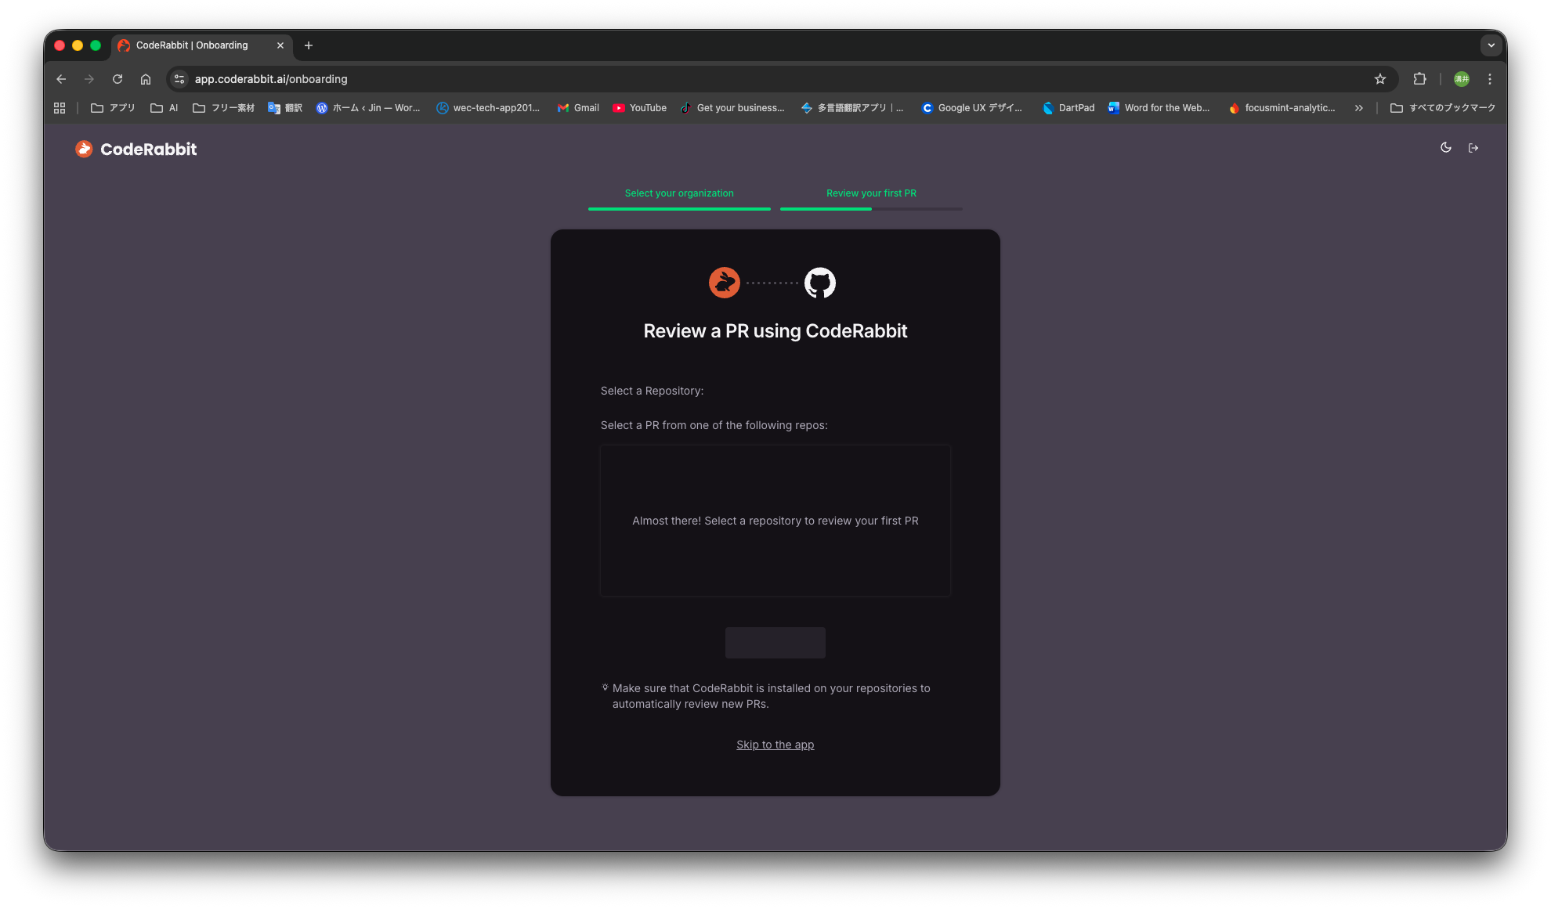Select the "Select your organization" step
The image size is (1551, 909).
[x=678, y=193]
